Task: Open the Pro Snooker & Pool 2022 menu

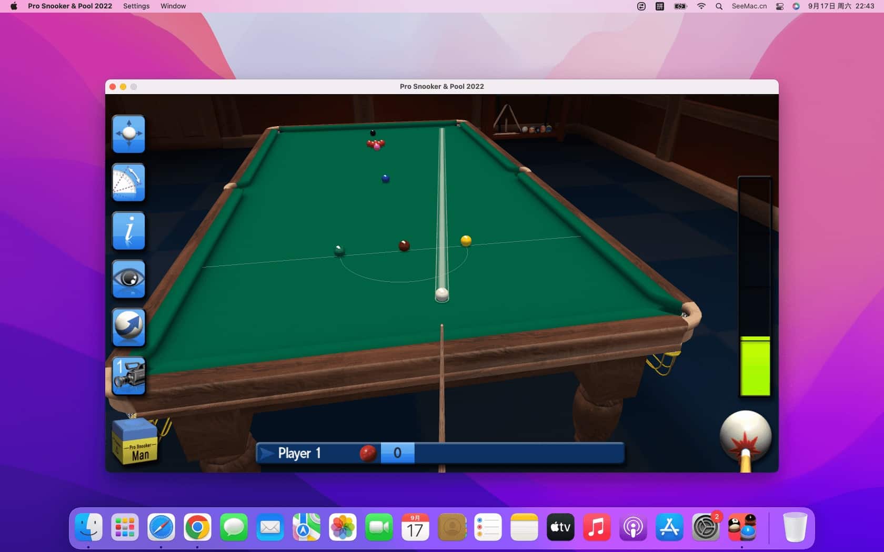Action: pyautogui.click(x=70, y=6)
